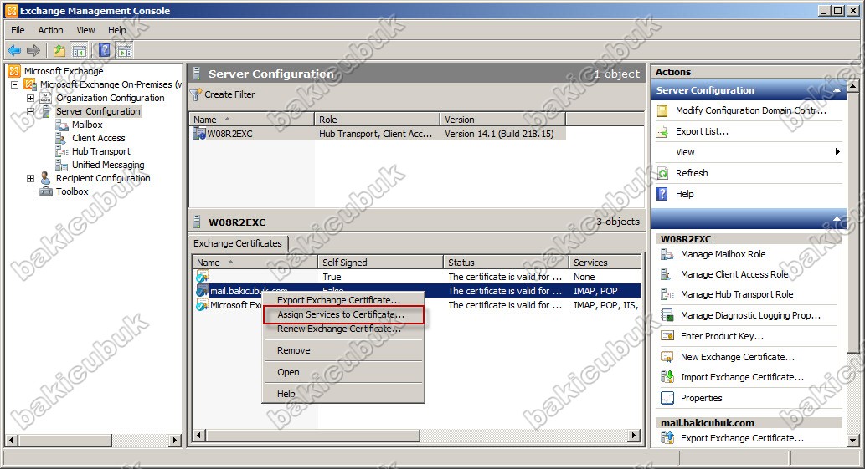Viewport: 865px width, 469px height.
Task: Toggle the console tree pane toolbar icon
Action: click(80, 51)
